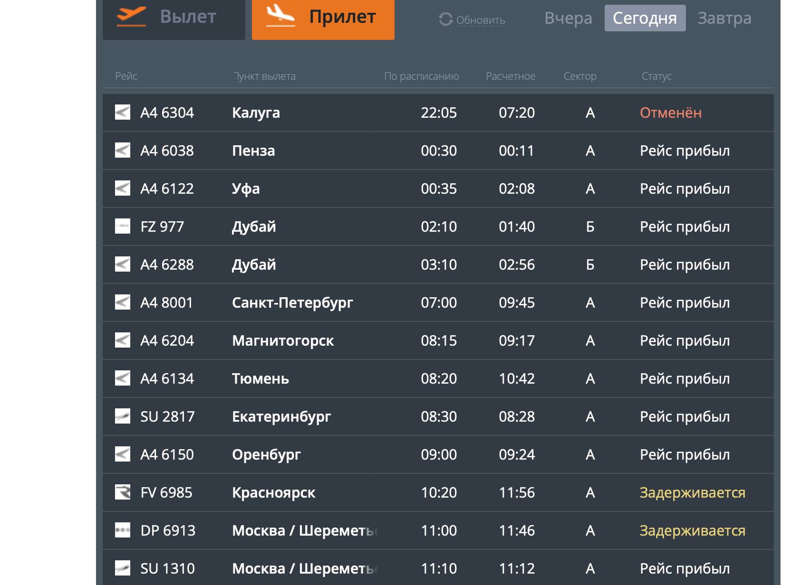Screen dimensions: 810x585
Task: Select the Прилет arrivals tab
Action: click(323, 17)
